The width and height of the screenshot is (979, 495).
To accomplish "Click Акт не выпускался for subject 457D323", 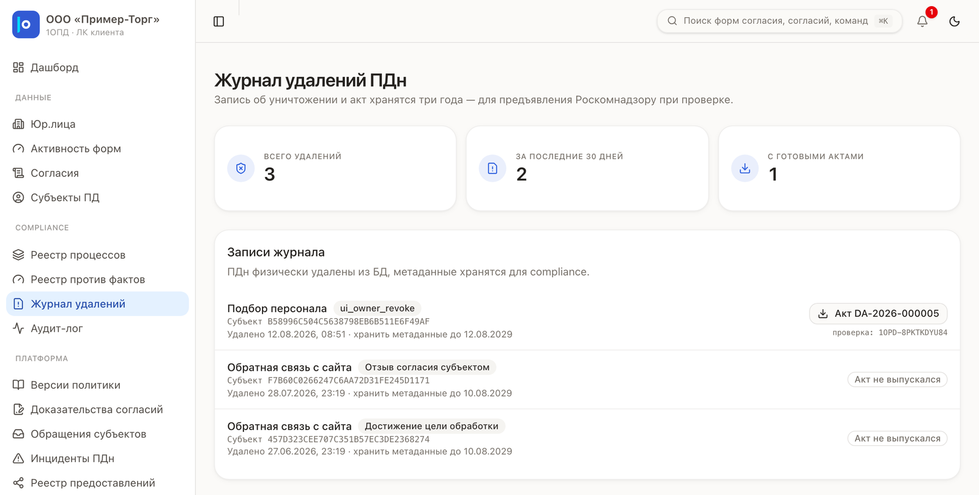I will (x=898, y=438).
